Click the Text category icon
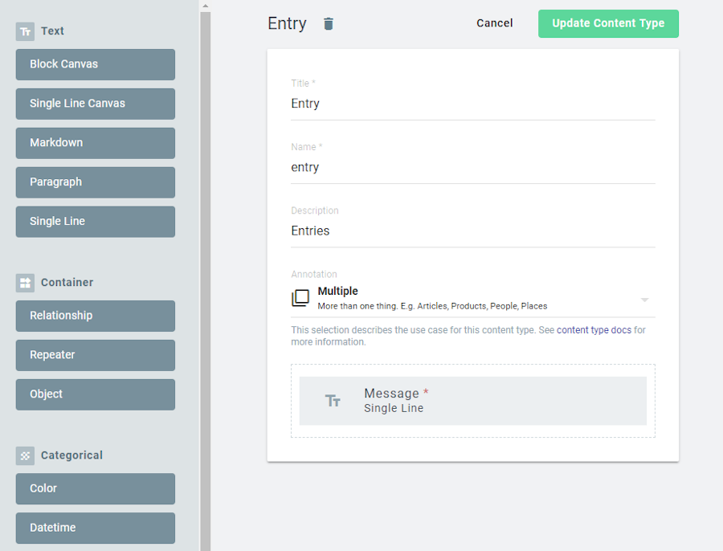 [25, 31]
